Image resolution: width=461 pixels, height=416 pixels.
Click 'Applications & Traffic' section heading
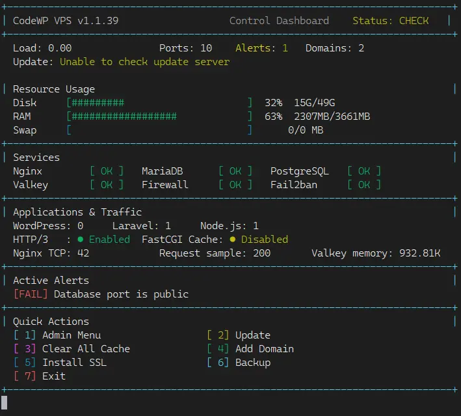coord(77,212)
